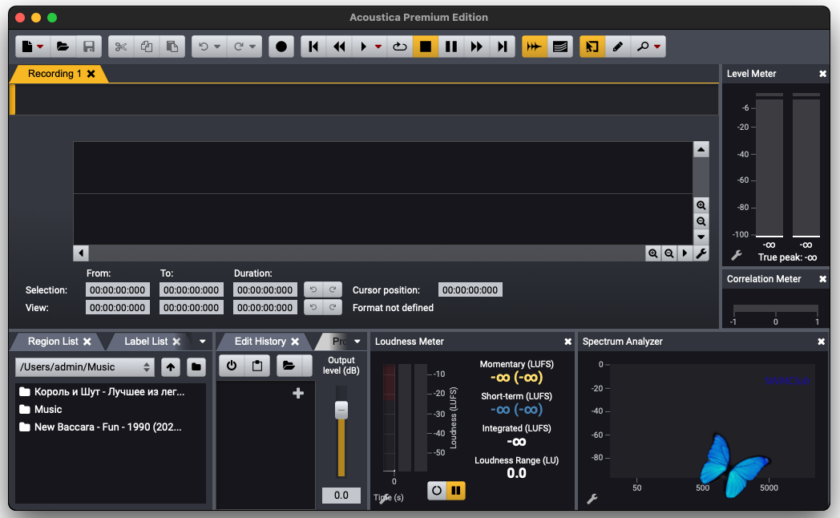Click the vertical scroll down arrow

pos(701,237)
